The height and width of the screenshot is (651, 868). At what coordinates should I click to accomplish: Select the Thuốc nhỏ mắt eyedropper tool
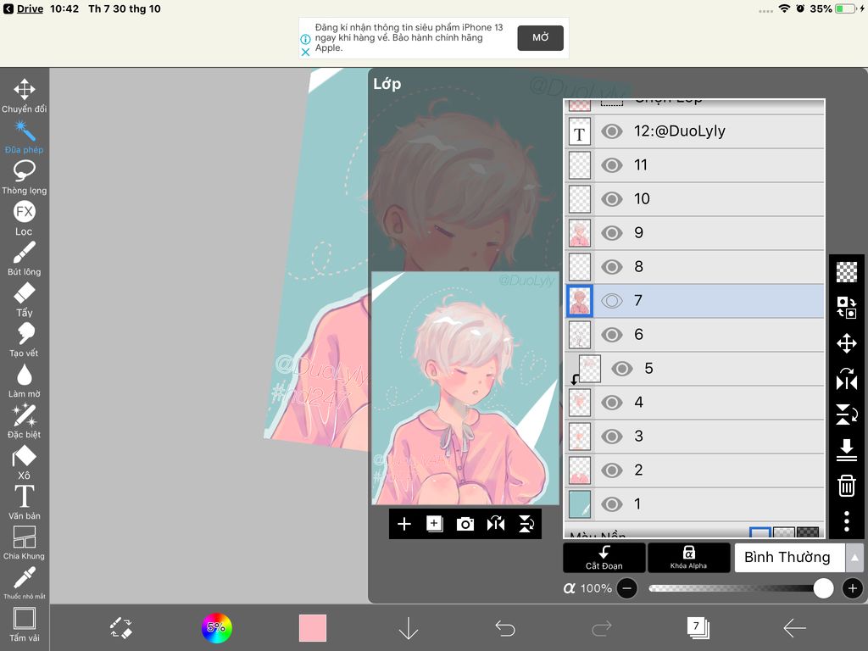pos(25,582)
